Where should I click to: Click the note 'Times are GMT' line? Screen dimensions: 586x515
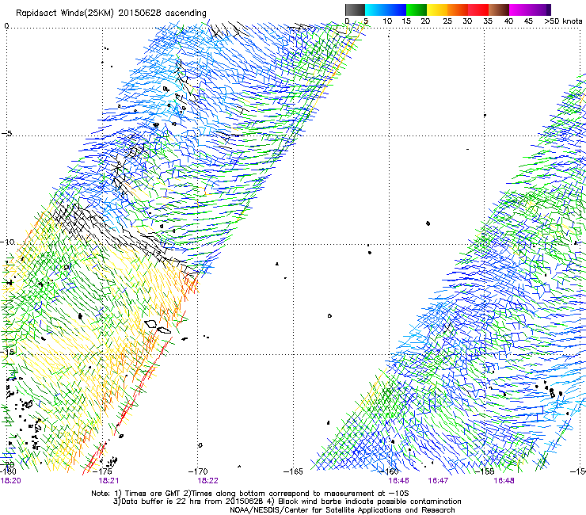(250, 494)
